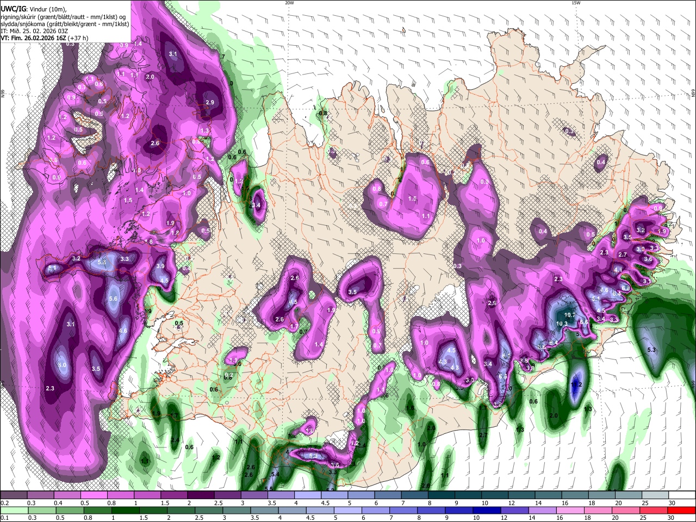
Task: Select the '10.3' precipitation value
Action: pyautogui.click(x=562, y=324)
